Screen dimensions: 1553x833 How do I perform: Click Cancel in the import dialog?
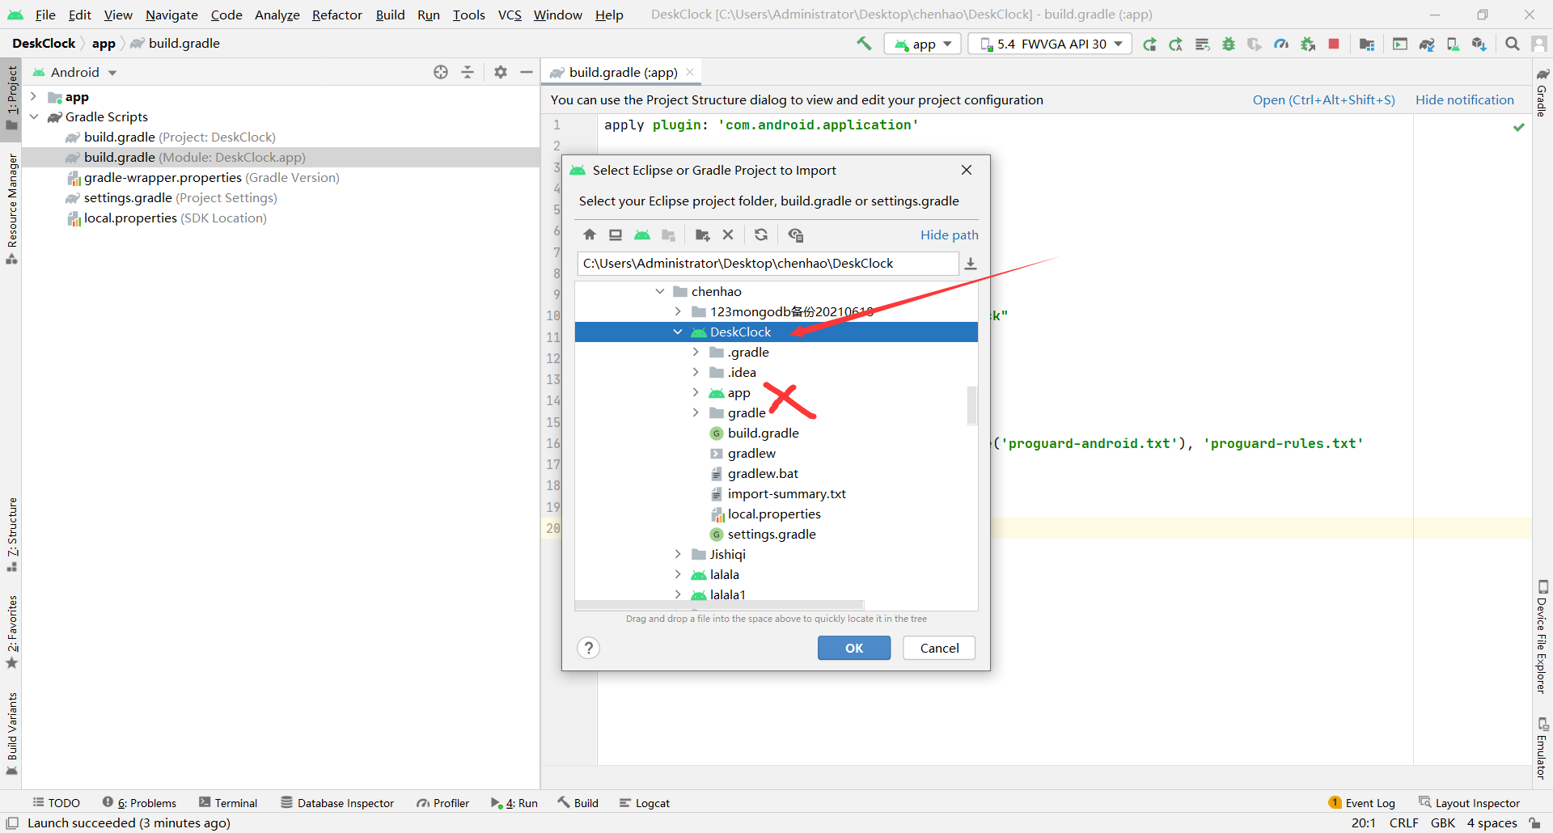coord(939,648)
